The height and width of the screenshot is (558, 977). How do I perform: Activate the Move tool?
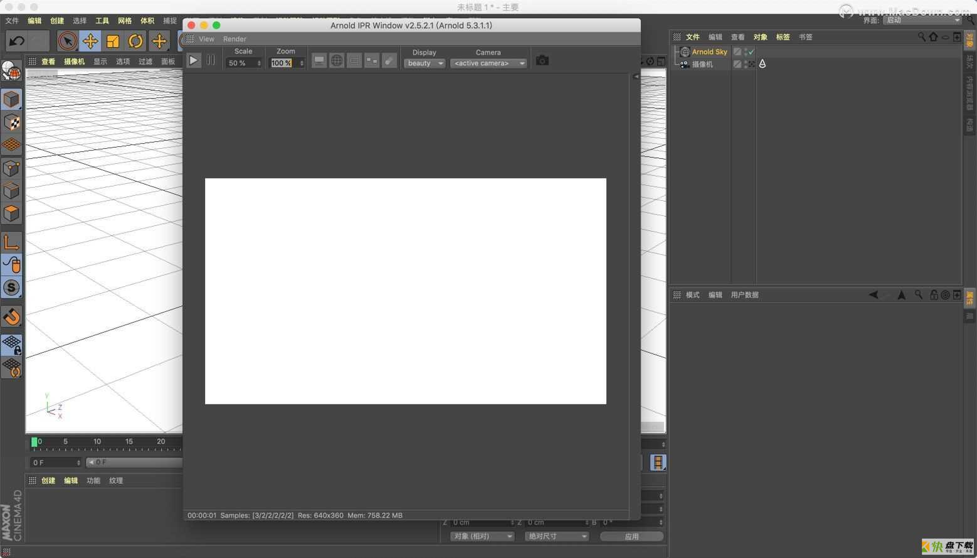[x=90, y=41]
